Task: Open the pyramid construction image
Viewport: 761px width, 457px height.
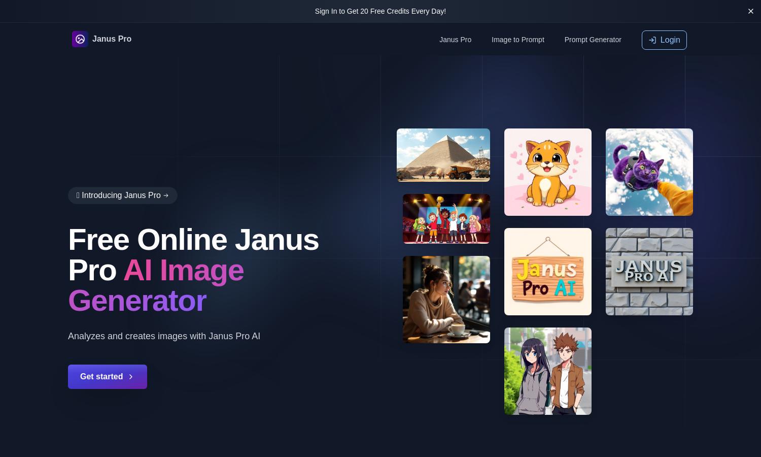Action: pos(443,155)
